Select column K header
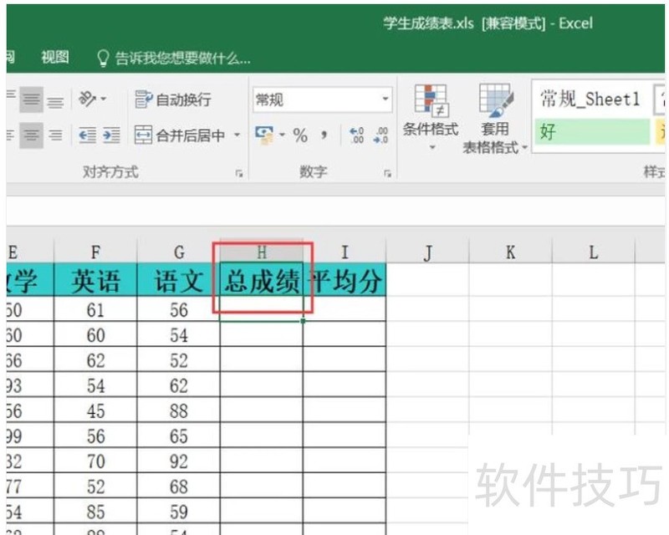This screenshot has height=535, width=669. pos(510,252)
